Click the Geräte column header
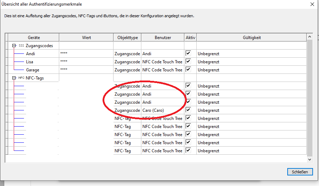This screenshot has height=186, width=319. click(x=34, y=38)
